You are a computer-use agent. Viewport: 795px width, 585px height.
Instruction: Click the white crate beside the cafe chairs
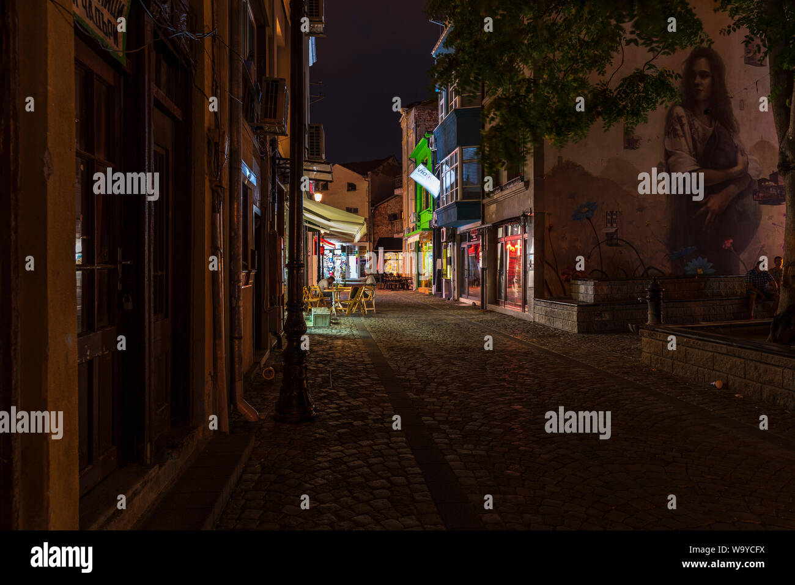[x=321, y=316]
